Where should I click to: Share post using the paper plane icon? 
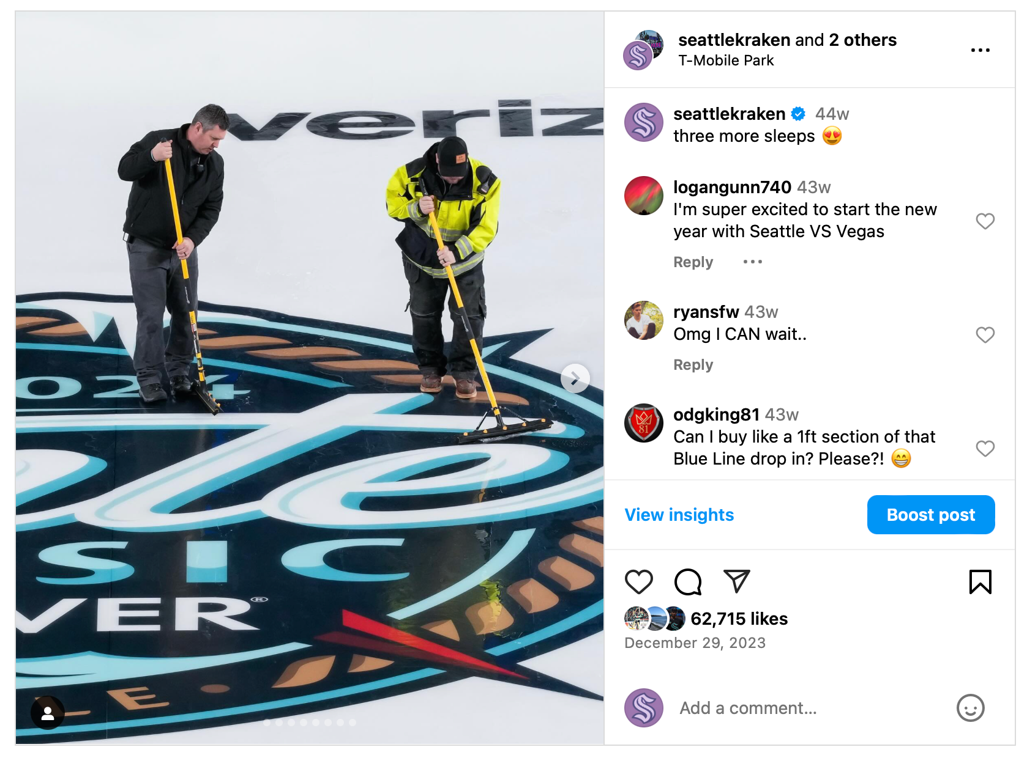tap(736, 581)
